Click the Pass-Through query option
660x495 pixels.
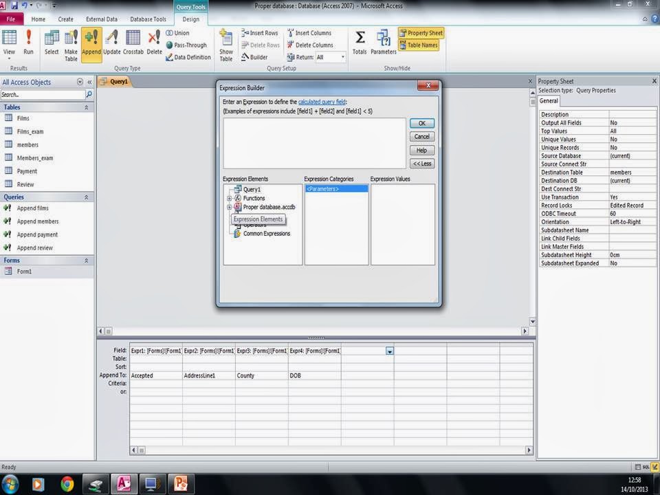click(x=186, y=45)
